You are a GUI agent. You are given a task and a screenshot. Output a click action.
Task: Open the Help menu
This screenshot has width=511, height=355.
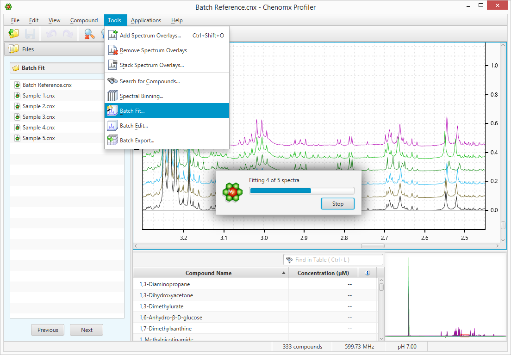(x=177, y=20)
